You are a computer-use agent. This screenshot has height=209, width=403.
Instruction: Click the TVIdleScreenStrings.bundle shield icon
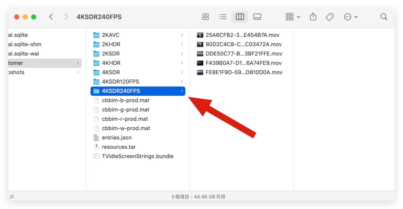point(96,156)
